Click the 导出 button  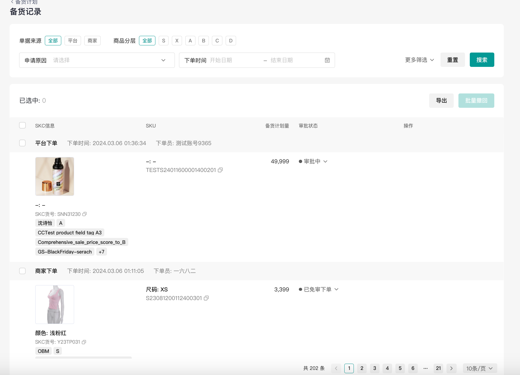441,101
